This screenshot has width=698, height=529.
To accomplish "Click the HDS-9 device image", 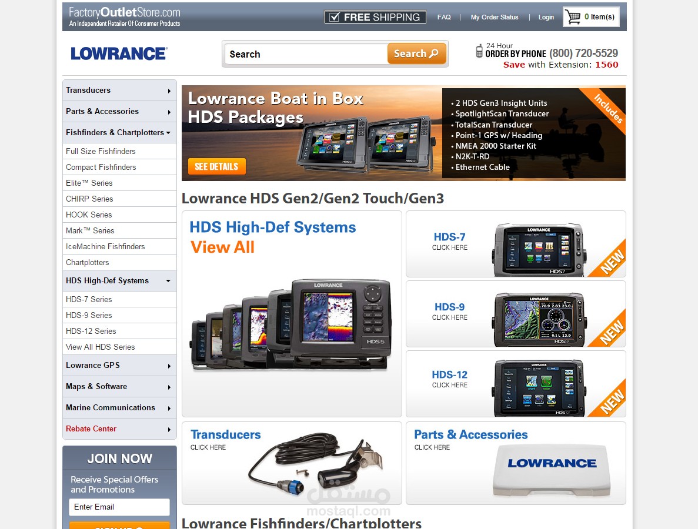I will click(x=538, y=319).
